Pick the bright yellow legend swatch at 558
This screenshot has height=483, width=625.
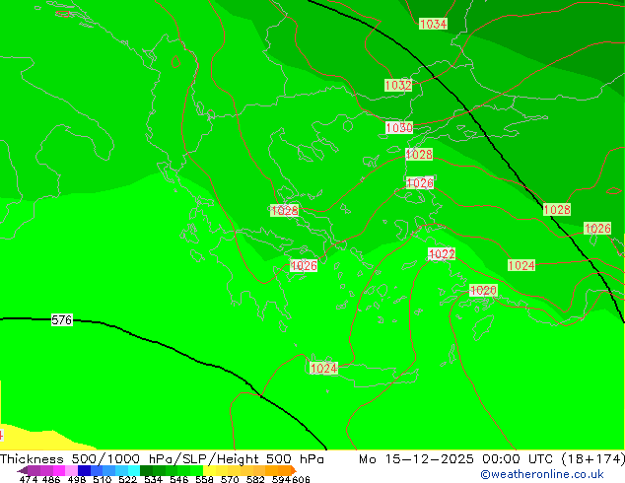coord(209,470)
